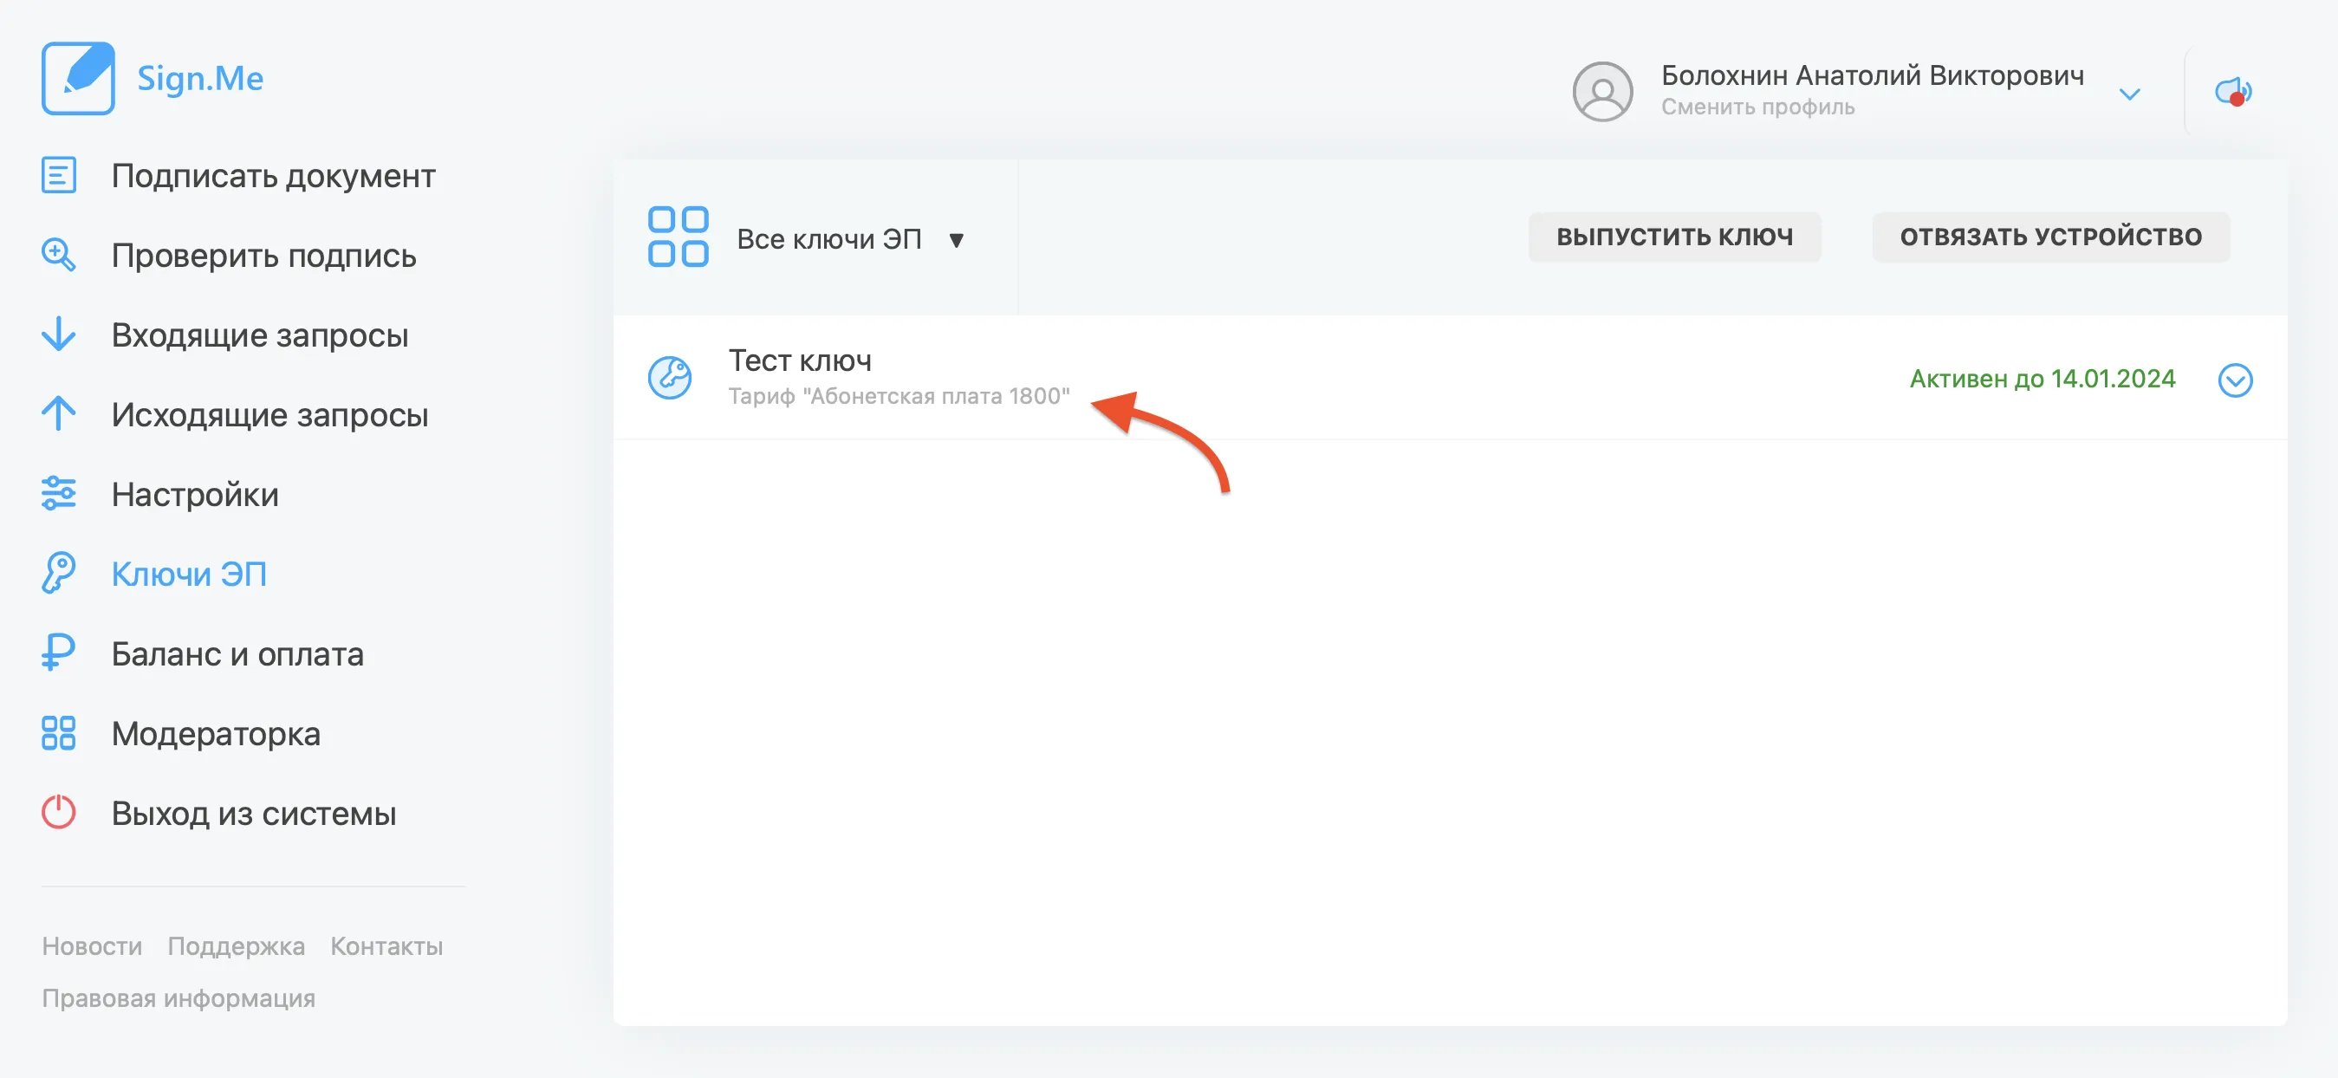The width and height of the screenshot is (2338, 1078).
Task: Open the Контакты link
Action: tap(386, 945)
